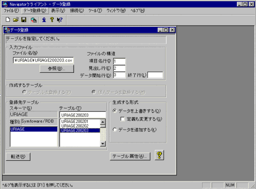Click the yellow question mark toolbar icon
Viewport: 256px width, 189px height.
coord(52,20)
